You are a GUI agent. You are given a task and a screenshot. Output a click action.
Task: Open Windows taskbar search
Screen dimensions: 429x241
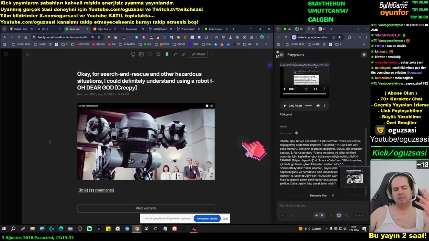pyautogui.click(x=13, y=229)
